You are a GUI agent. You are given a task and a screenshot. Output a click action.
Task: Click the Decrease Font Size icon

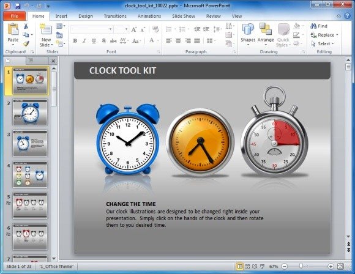coord(143,29)
